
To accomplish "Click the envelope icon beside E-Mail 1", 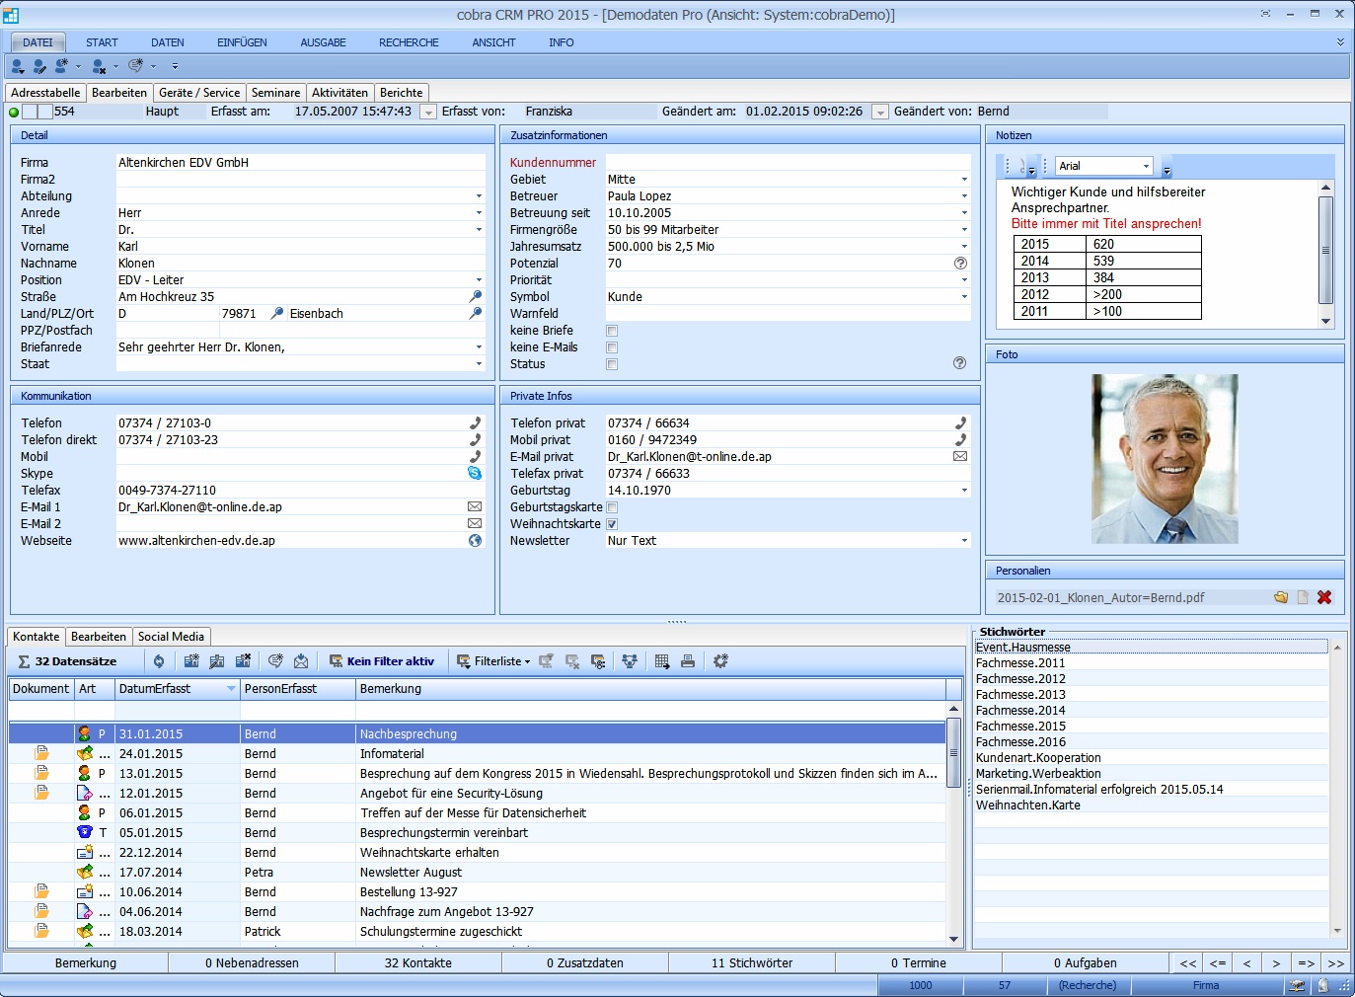I will (x=475, y=506).
